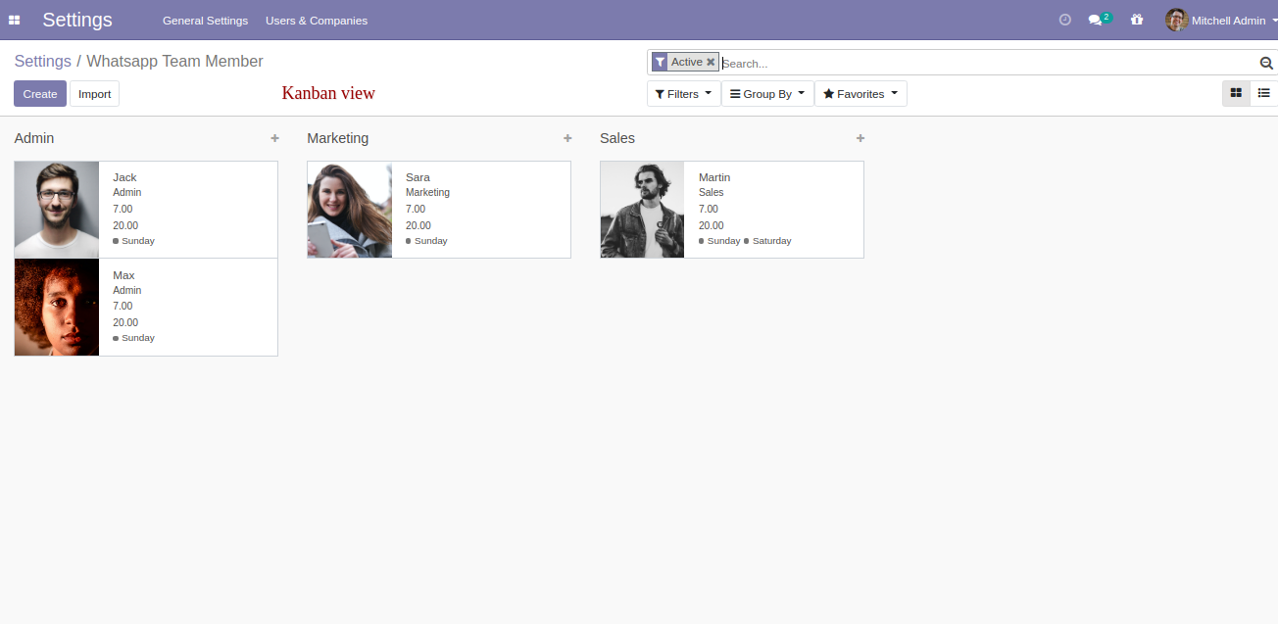Switch to List view icon
1278x624 pixels.
coord(1264,93)
